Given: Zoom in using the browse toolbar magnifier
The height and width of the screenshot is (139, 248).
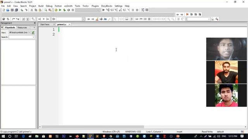Looking at the screenshot, I should tap(169, 19).
